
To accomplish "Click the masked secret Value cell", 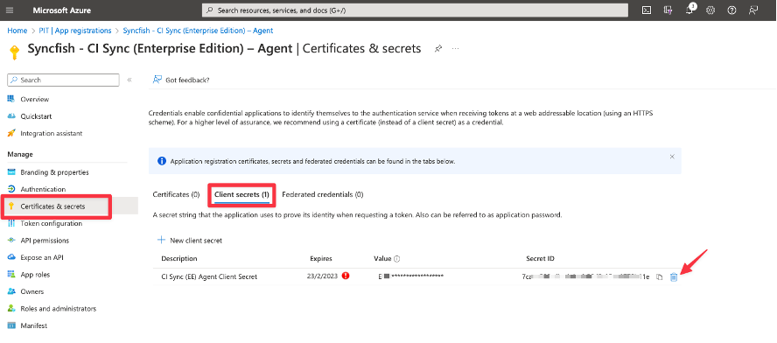I will tap(410, 276).
